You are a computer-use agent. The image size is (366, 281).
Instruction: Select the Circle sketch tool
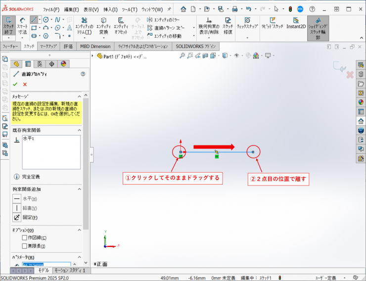click(x=46, y=20)
